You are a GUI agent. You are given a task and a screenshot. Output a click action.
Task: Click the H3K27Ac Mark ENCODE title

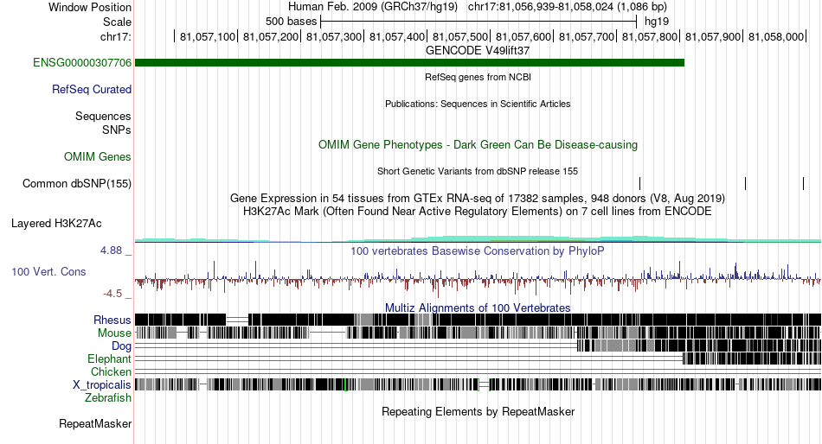[478, 212]
